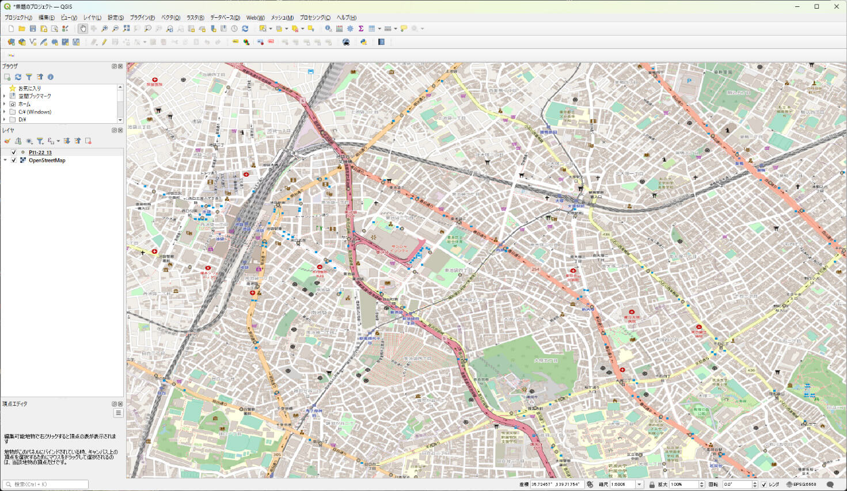Screen dimensions: 847x491
Task: Expand the C:¥ (Windows) browser node
Action: [5, 112]
